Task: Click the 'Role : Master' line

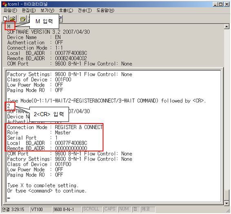Action: pos(39,132)
